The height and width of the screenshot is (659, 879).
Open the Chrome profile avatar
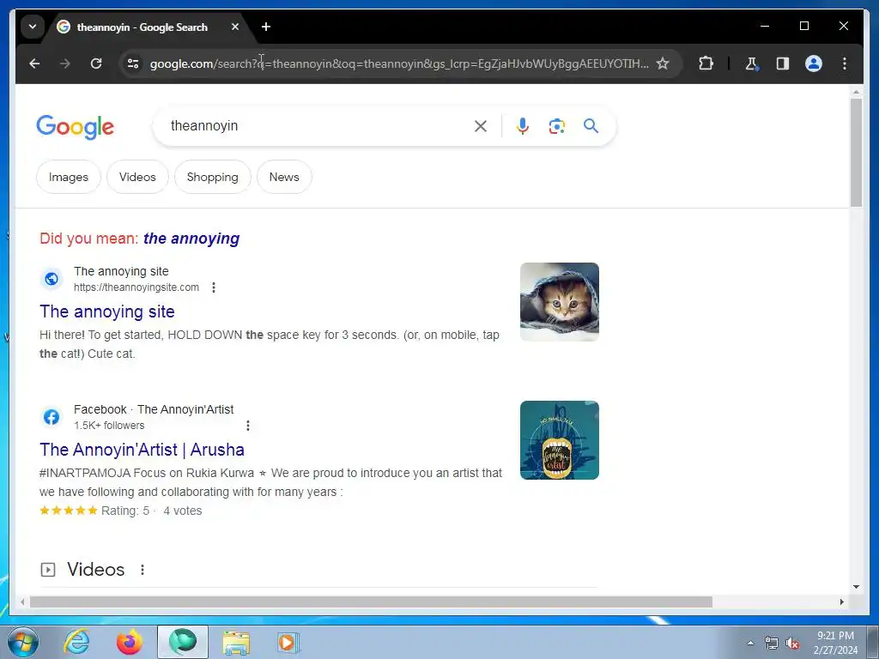[814, 63]
